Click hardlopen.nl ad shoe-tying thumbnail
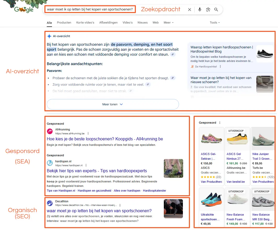 (173, 169)
